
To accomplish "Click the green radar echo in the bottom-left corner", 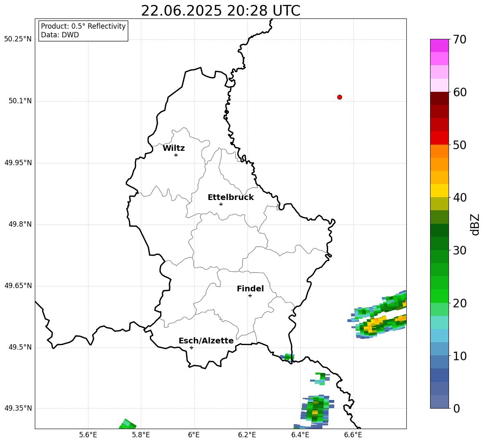I will click(127, 424).
